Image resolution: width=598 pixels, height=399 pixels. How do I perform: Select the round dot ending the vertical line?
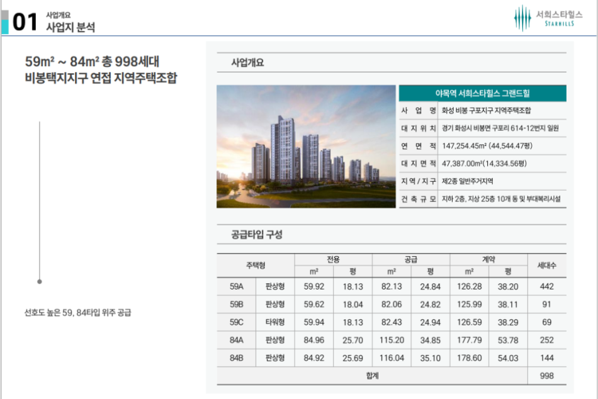point(40,282)
